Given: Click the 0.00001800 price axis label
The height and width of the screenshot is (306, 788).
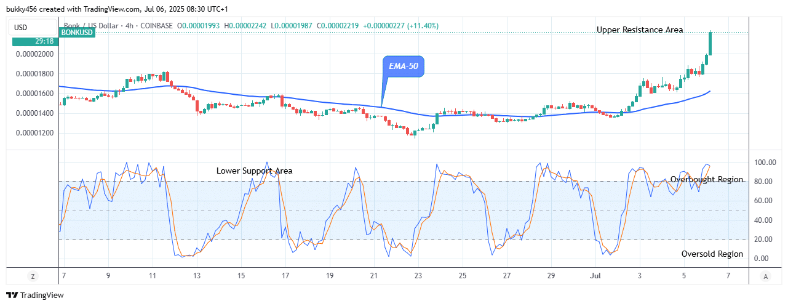Looking at the screenshot, I should [35, 74].
